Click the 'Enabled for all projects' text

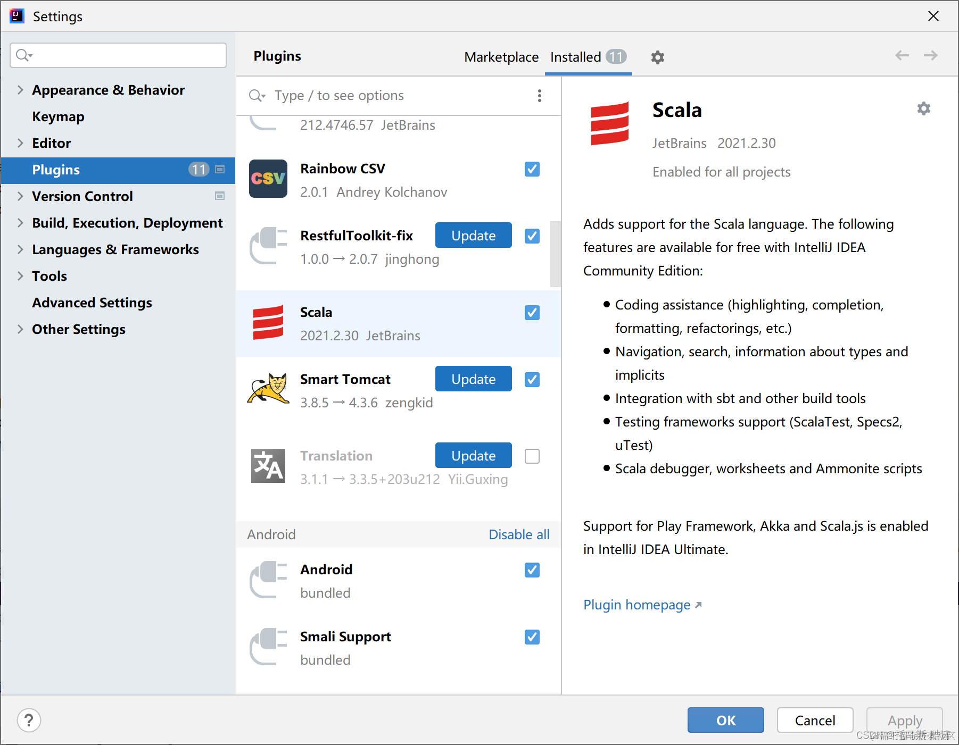point(722,172)
